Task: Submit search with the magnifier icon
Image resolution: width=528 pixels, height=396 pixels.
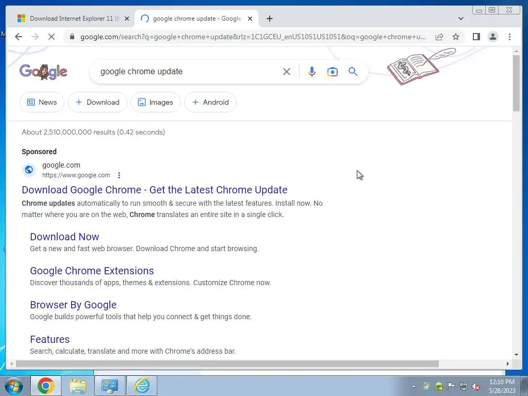Action: 353,71
